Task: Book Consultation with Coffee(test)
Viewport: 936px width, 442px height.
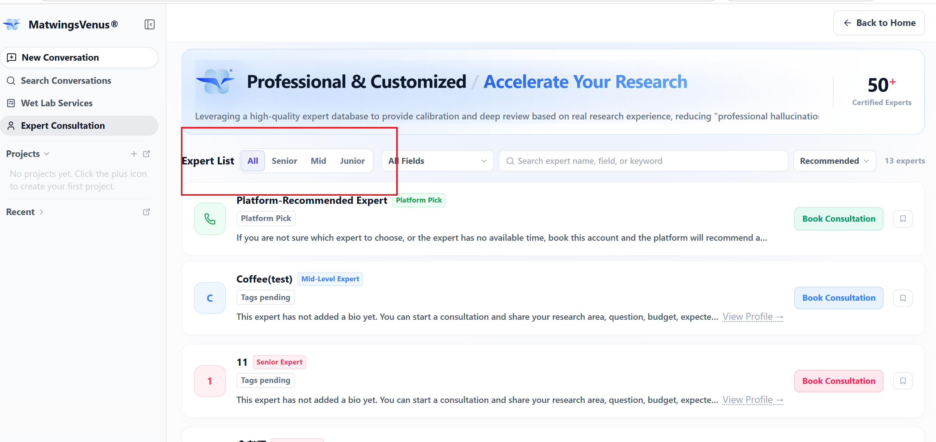Action: pos(839,298)
